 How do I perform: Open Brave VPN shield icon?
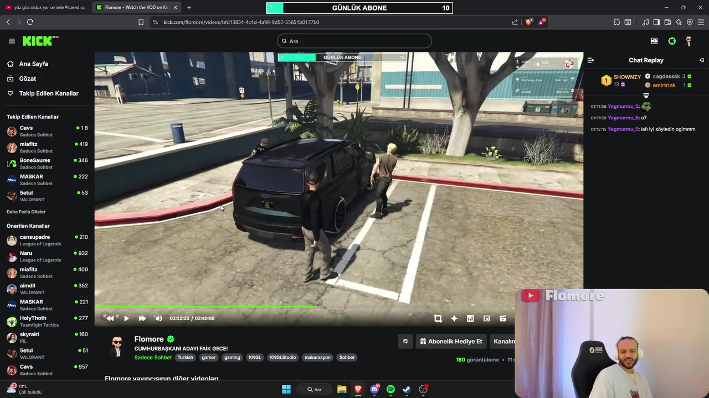690,22
